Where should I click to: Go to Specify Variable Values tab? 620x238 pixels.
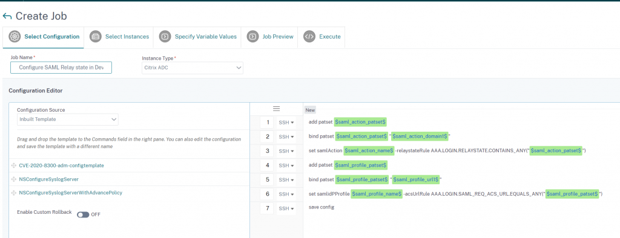pos(197,37)
